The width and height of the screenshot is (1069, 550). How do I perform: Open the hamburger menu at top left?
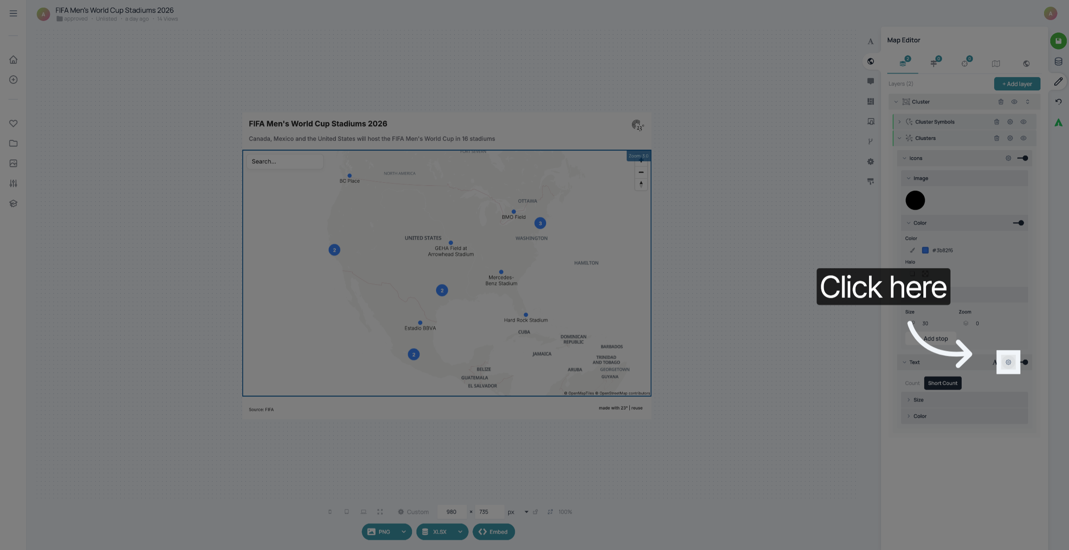13,13
